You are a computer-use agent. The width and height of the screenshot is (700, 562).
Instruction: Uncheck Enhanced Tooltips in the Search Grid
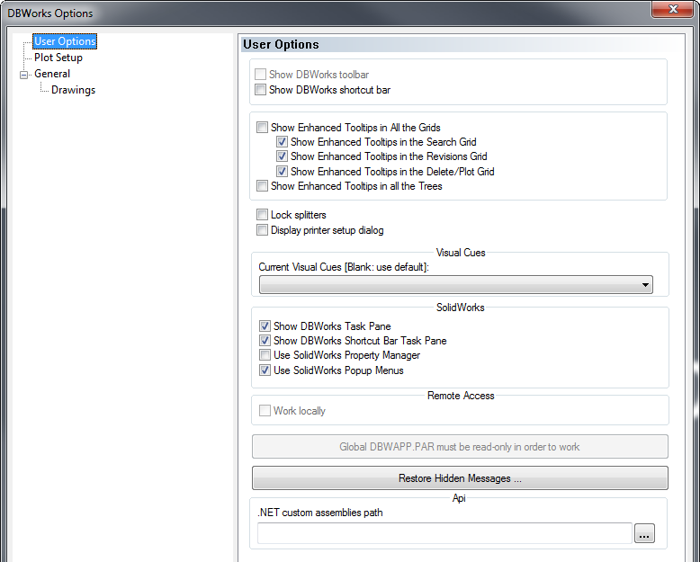[282, 142]
